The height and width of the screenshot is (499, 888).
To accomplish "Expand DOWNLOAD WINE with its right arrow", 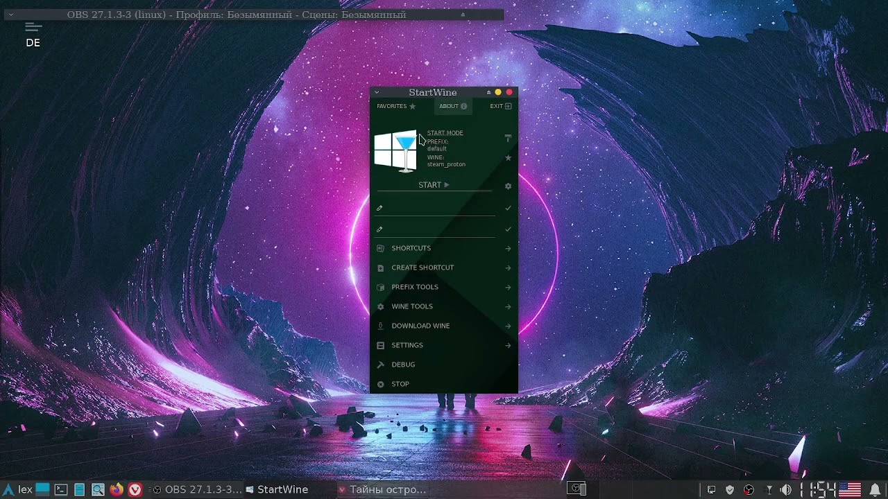I will (508, 326).
